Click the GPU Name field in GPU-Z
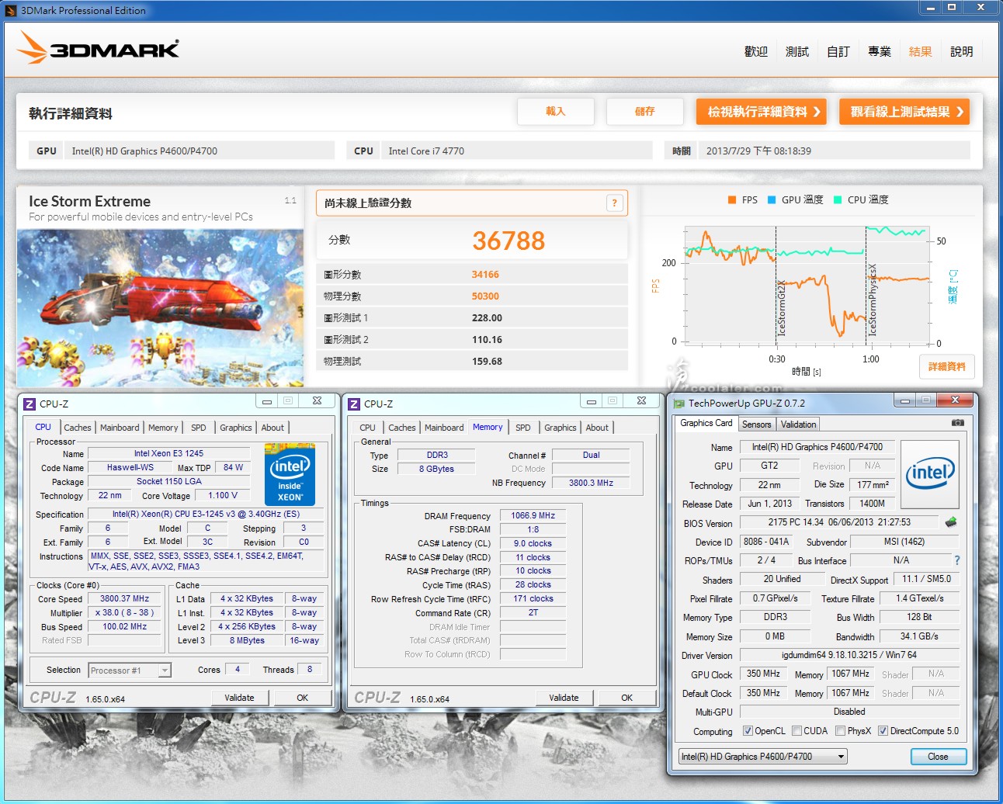1003x804 pixels. 817,447
